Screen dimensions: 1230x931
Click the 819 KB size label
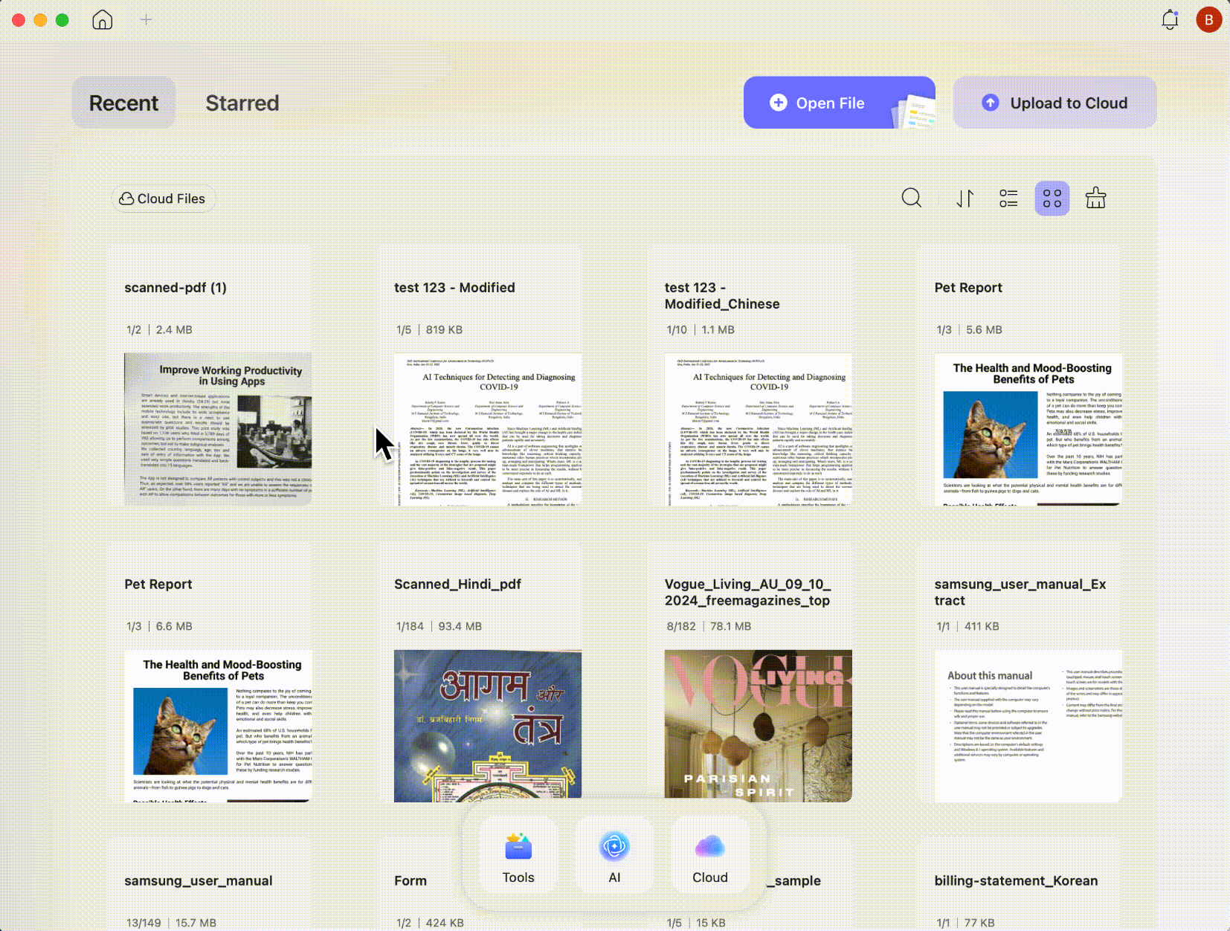pyautogui.click(x=444, y=329)
